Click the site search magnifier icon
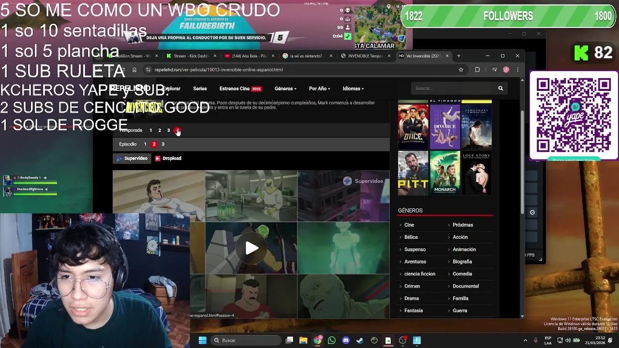Image resolution: width=619 pixels, height=348 pixels. (501, 88)
